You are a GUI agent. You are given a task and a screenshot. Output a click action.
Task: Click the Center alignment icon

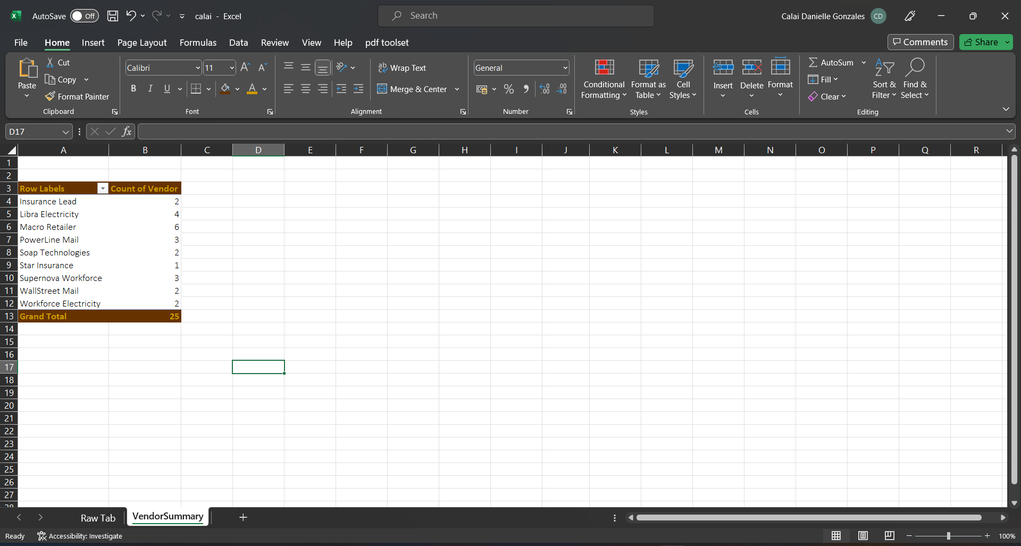pyautogui.click(x=306, y=89)
